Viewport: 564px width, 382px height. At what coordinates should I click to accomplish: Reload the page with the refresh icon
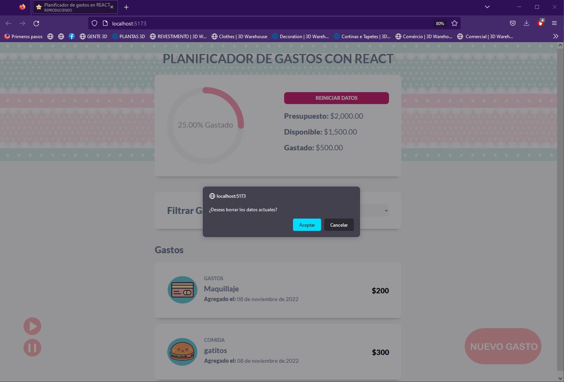[x=36, y=24]
